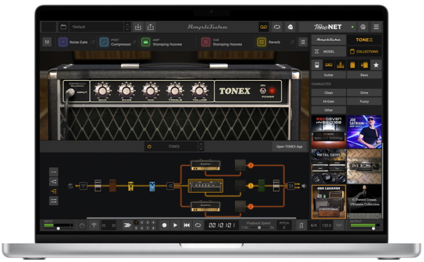The height and width of the screenshot is (262, 424).
Task: Flip the amp ON power switch
Action: point(263,91)
